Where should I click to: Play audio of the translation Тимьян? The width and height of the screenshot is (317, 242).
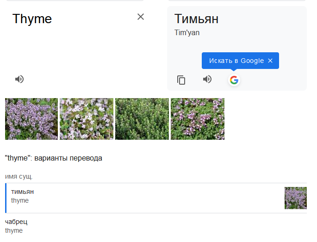207,80
